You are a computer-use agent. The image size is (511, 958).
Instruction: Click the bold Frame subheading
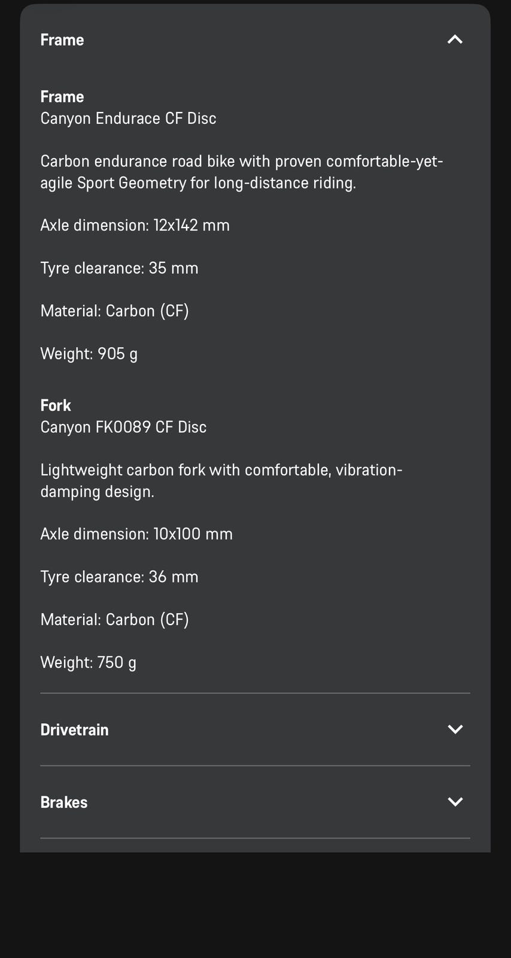coord(62,97)
